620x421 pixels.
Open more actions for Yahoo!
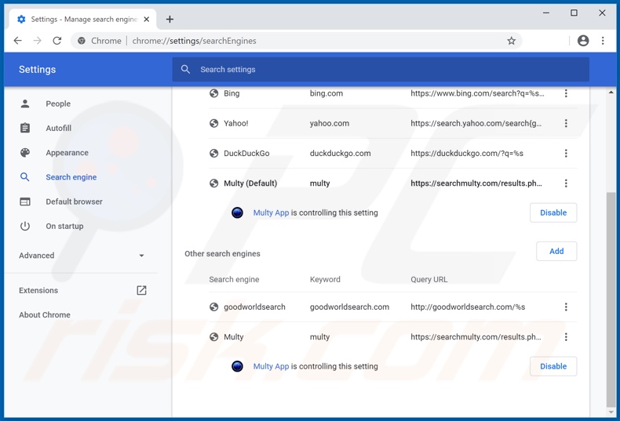pos(566,123)
